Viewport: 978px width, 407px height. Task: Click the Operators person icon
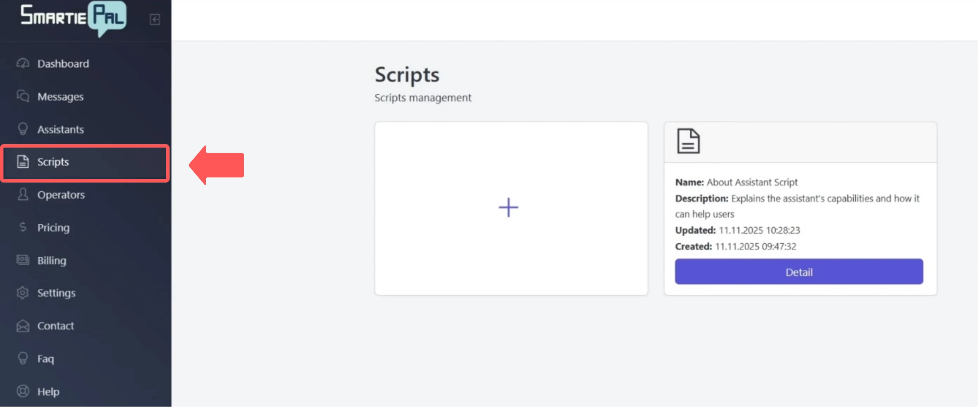(23, 195)
